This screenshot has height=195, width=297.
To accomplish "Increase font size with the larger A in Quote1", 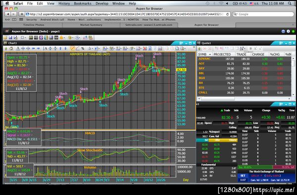I will (255, 49).
